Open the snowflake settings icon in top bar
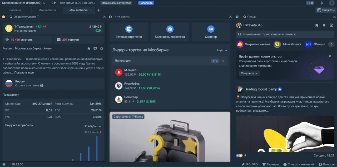The height and width of the screenshot is (167, 337). 322,3
